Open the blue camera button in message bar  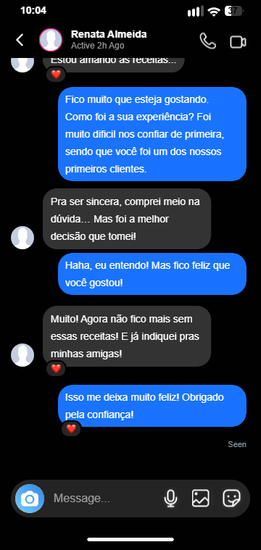[x=30, y=499]
